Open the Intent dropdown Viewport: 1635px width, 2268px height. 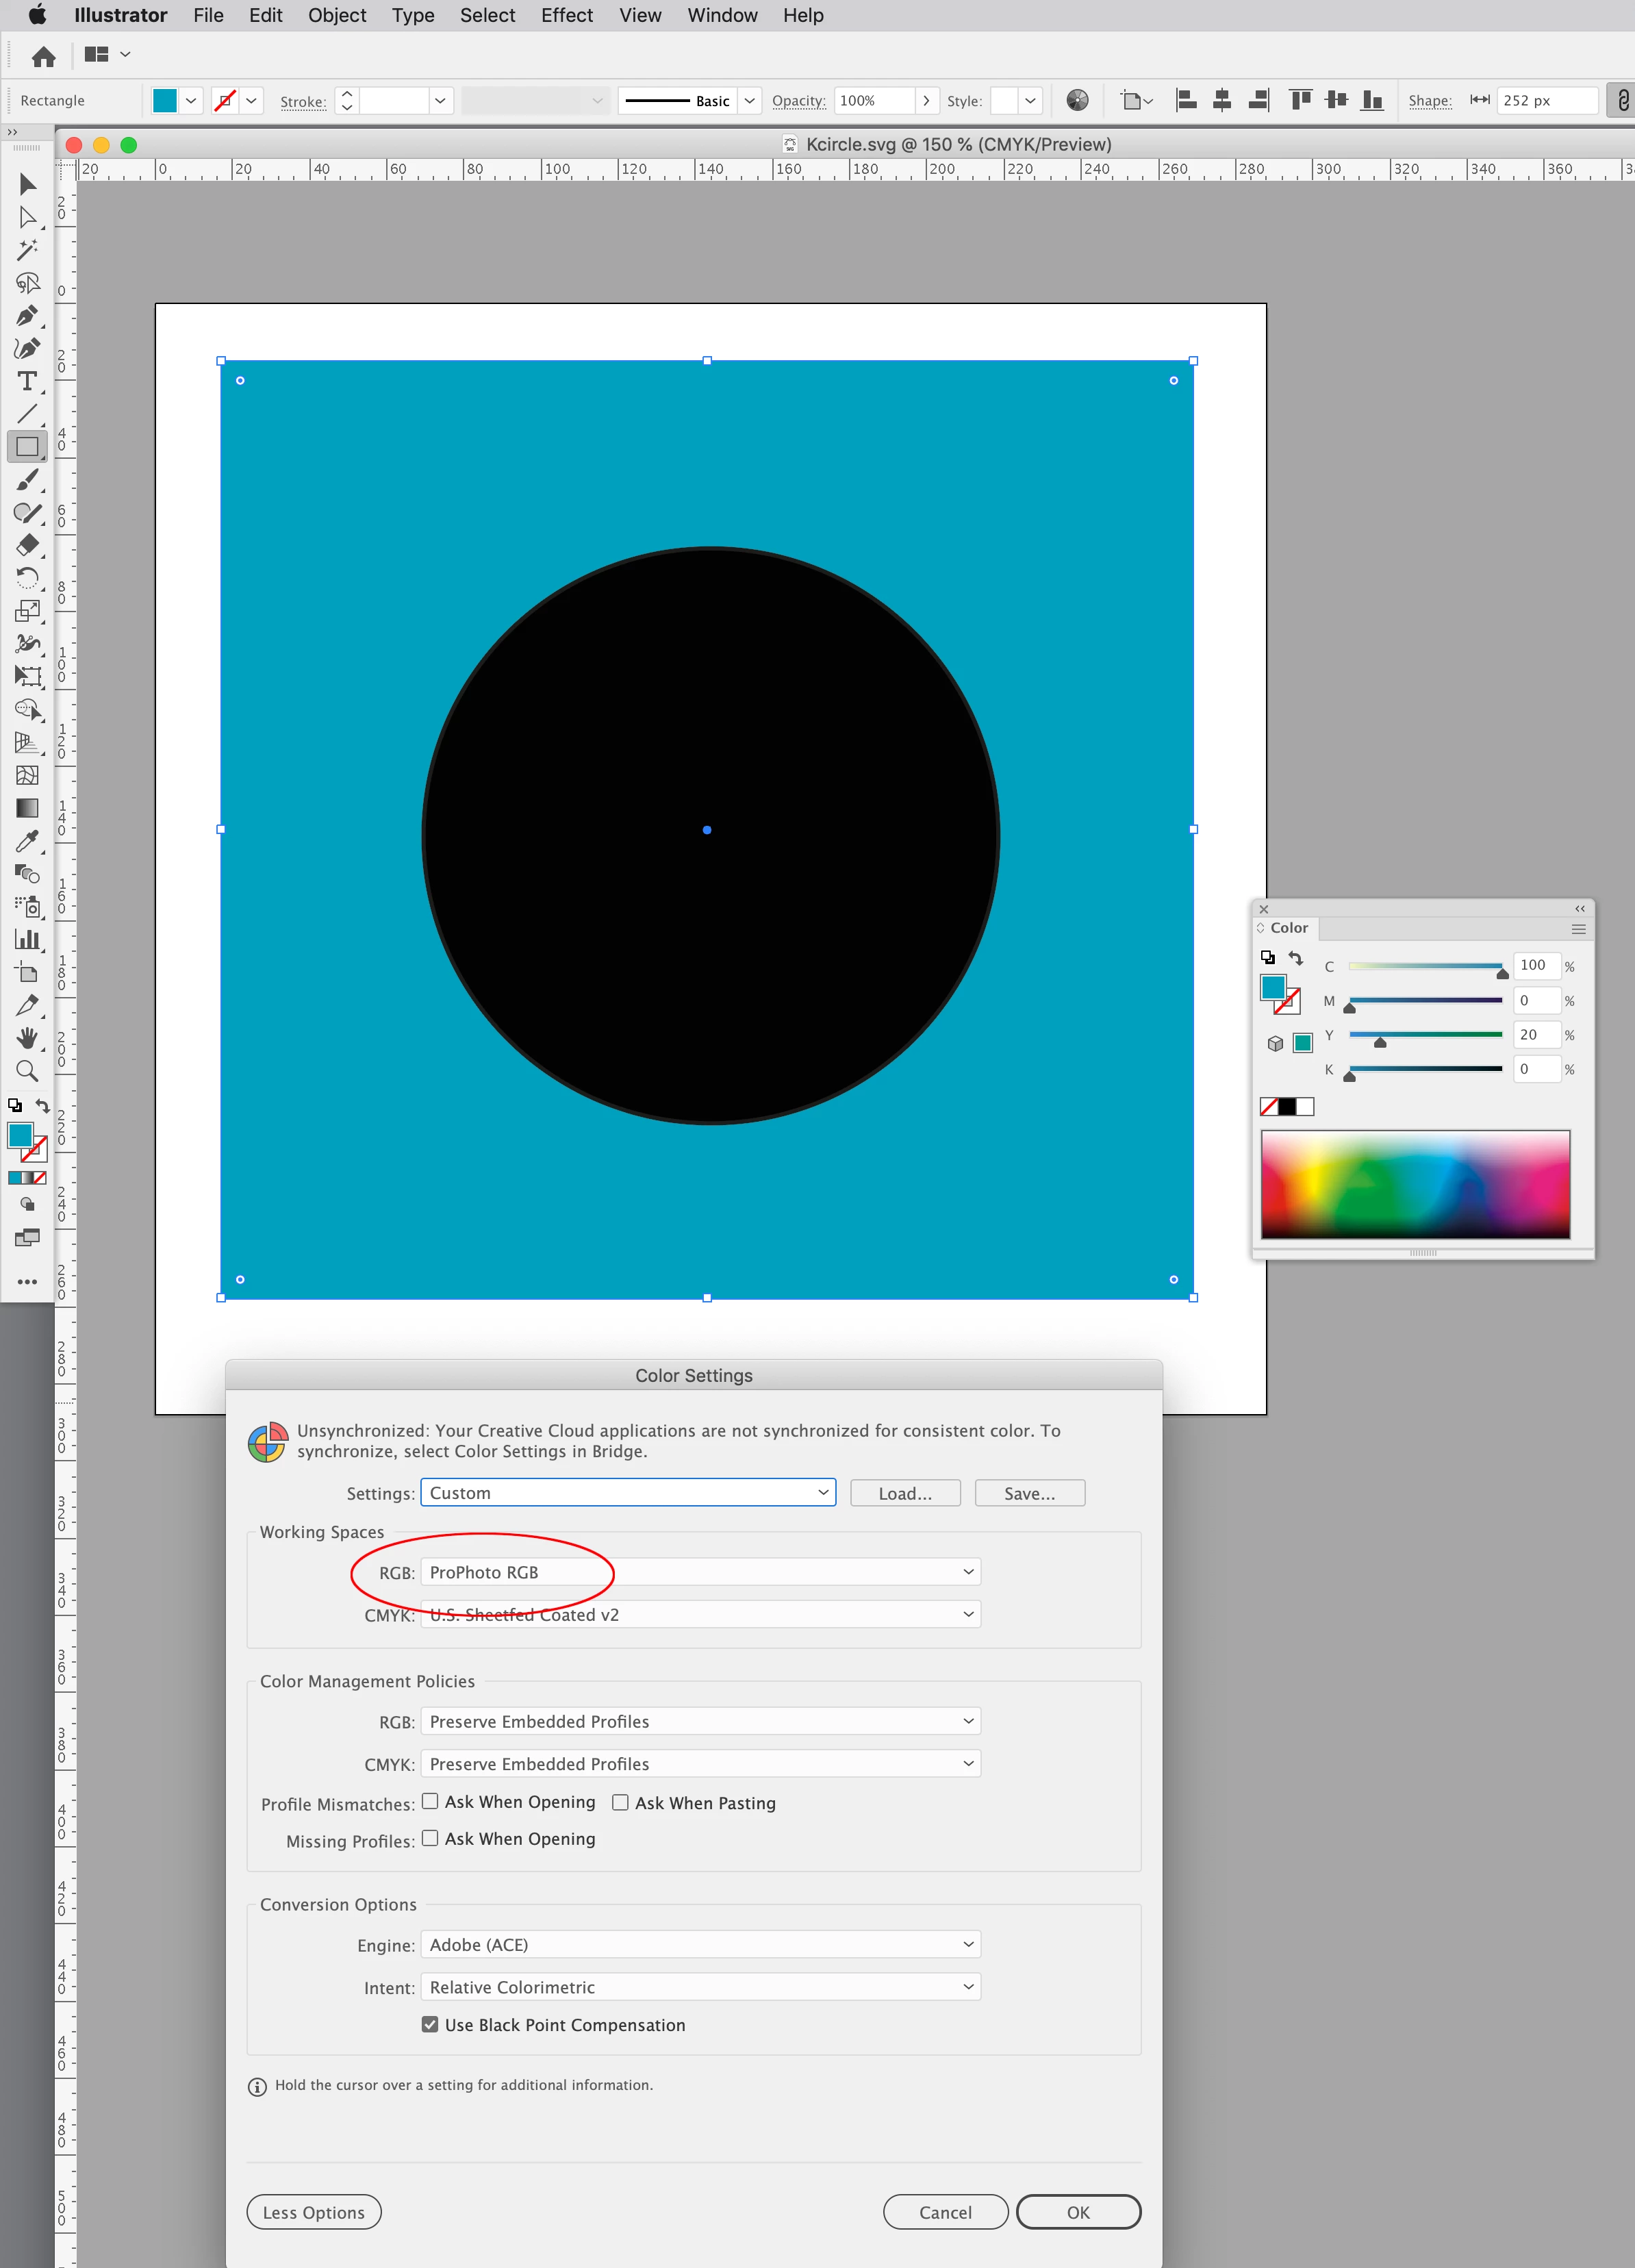[x=700, y=1987]
